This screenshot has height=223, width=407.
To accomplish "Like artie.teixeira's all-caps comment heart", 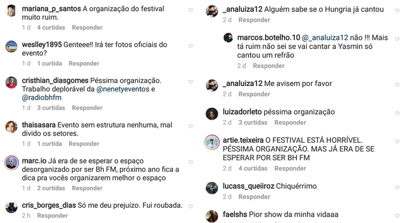I will click(397, 142).
